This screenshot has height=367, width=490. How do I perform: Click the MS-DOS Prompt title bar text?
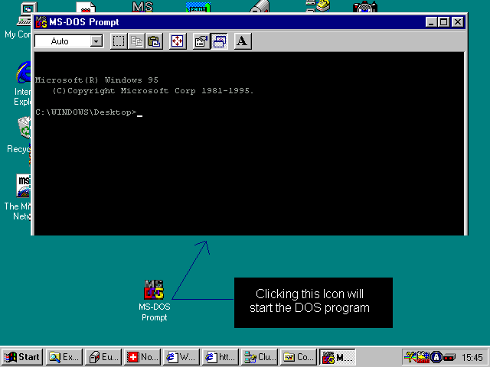click(83, 22)
